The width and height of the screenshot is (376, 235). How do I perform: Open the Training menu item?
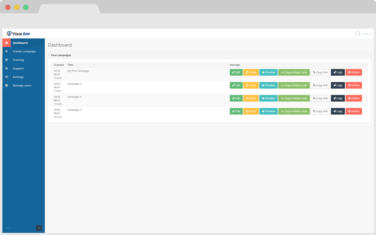coord(18,60)
